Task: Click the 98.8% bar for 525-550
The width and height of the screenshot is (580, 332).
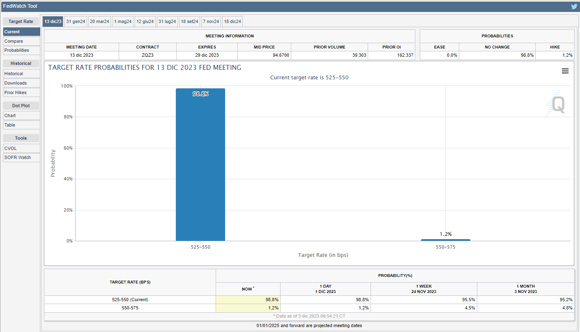Action: tap(200, 164)
